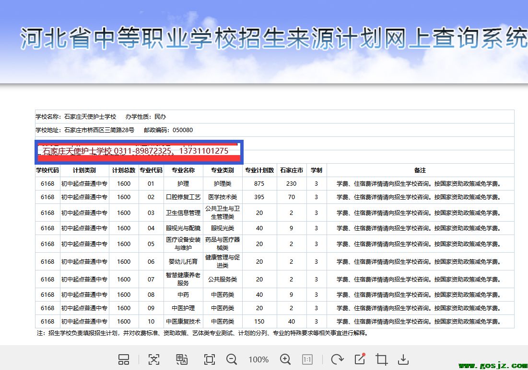Click the 学校地址 address line
The height and width of the screenshot is (370, 528).
coord(85,130)
